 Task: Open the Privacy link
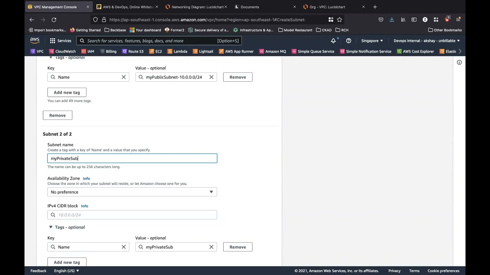click(394, 271)
